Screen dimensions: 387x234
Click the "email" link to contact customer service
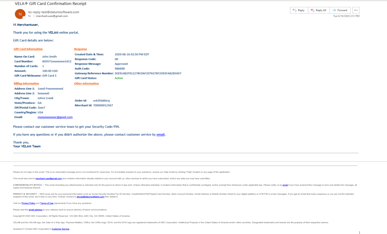pyautogui.click(x=160, y=134)
